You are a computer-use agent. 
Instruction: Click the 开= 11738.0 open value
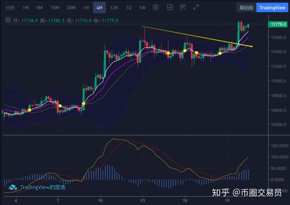25,20
